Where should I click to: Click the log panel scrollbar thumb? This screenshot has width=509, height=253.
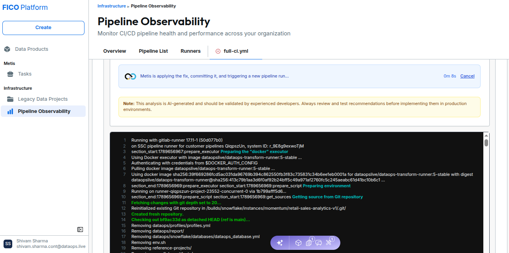[486, 142]
